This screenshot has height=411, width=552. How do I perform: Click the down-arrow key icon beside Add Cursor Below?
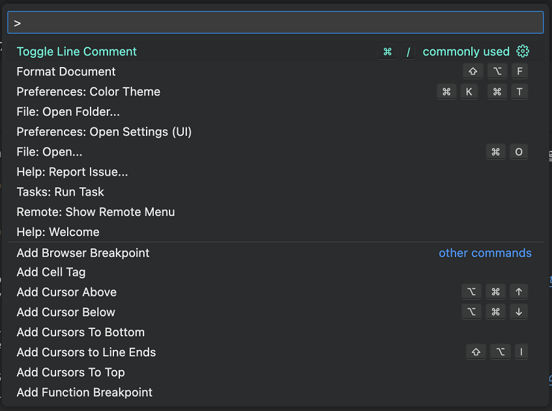click(519, 312)
